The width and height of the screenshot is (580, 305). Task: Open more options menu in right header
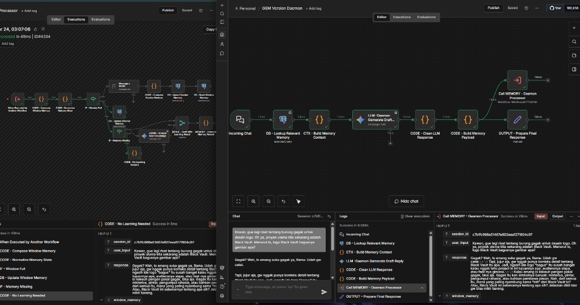(x=537, y=8)
